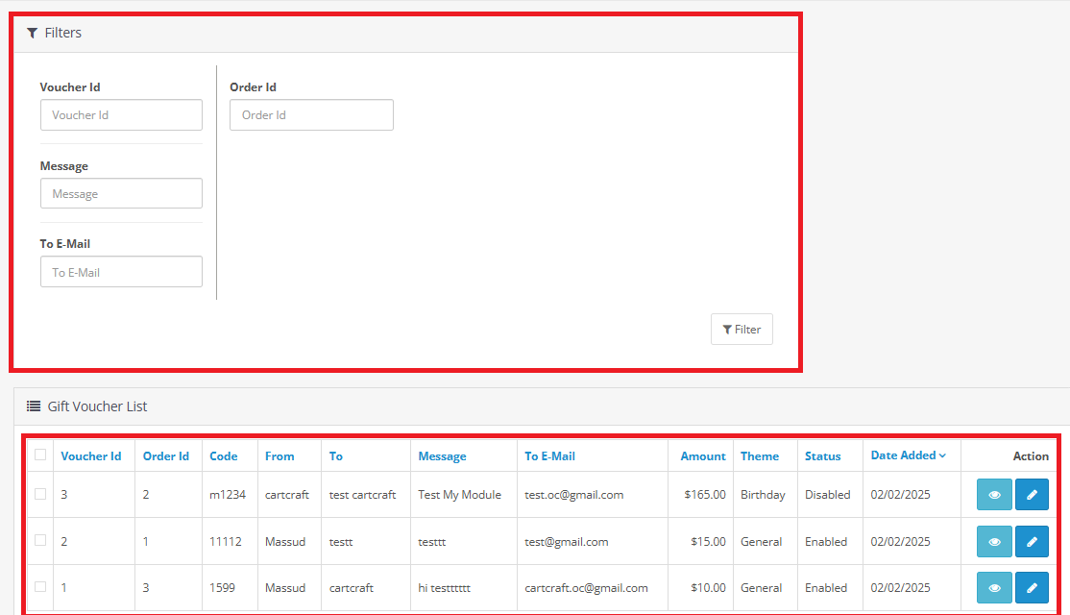Click into the Order Id filter field
The image size is (1070, 615).
click(311, 115)
